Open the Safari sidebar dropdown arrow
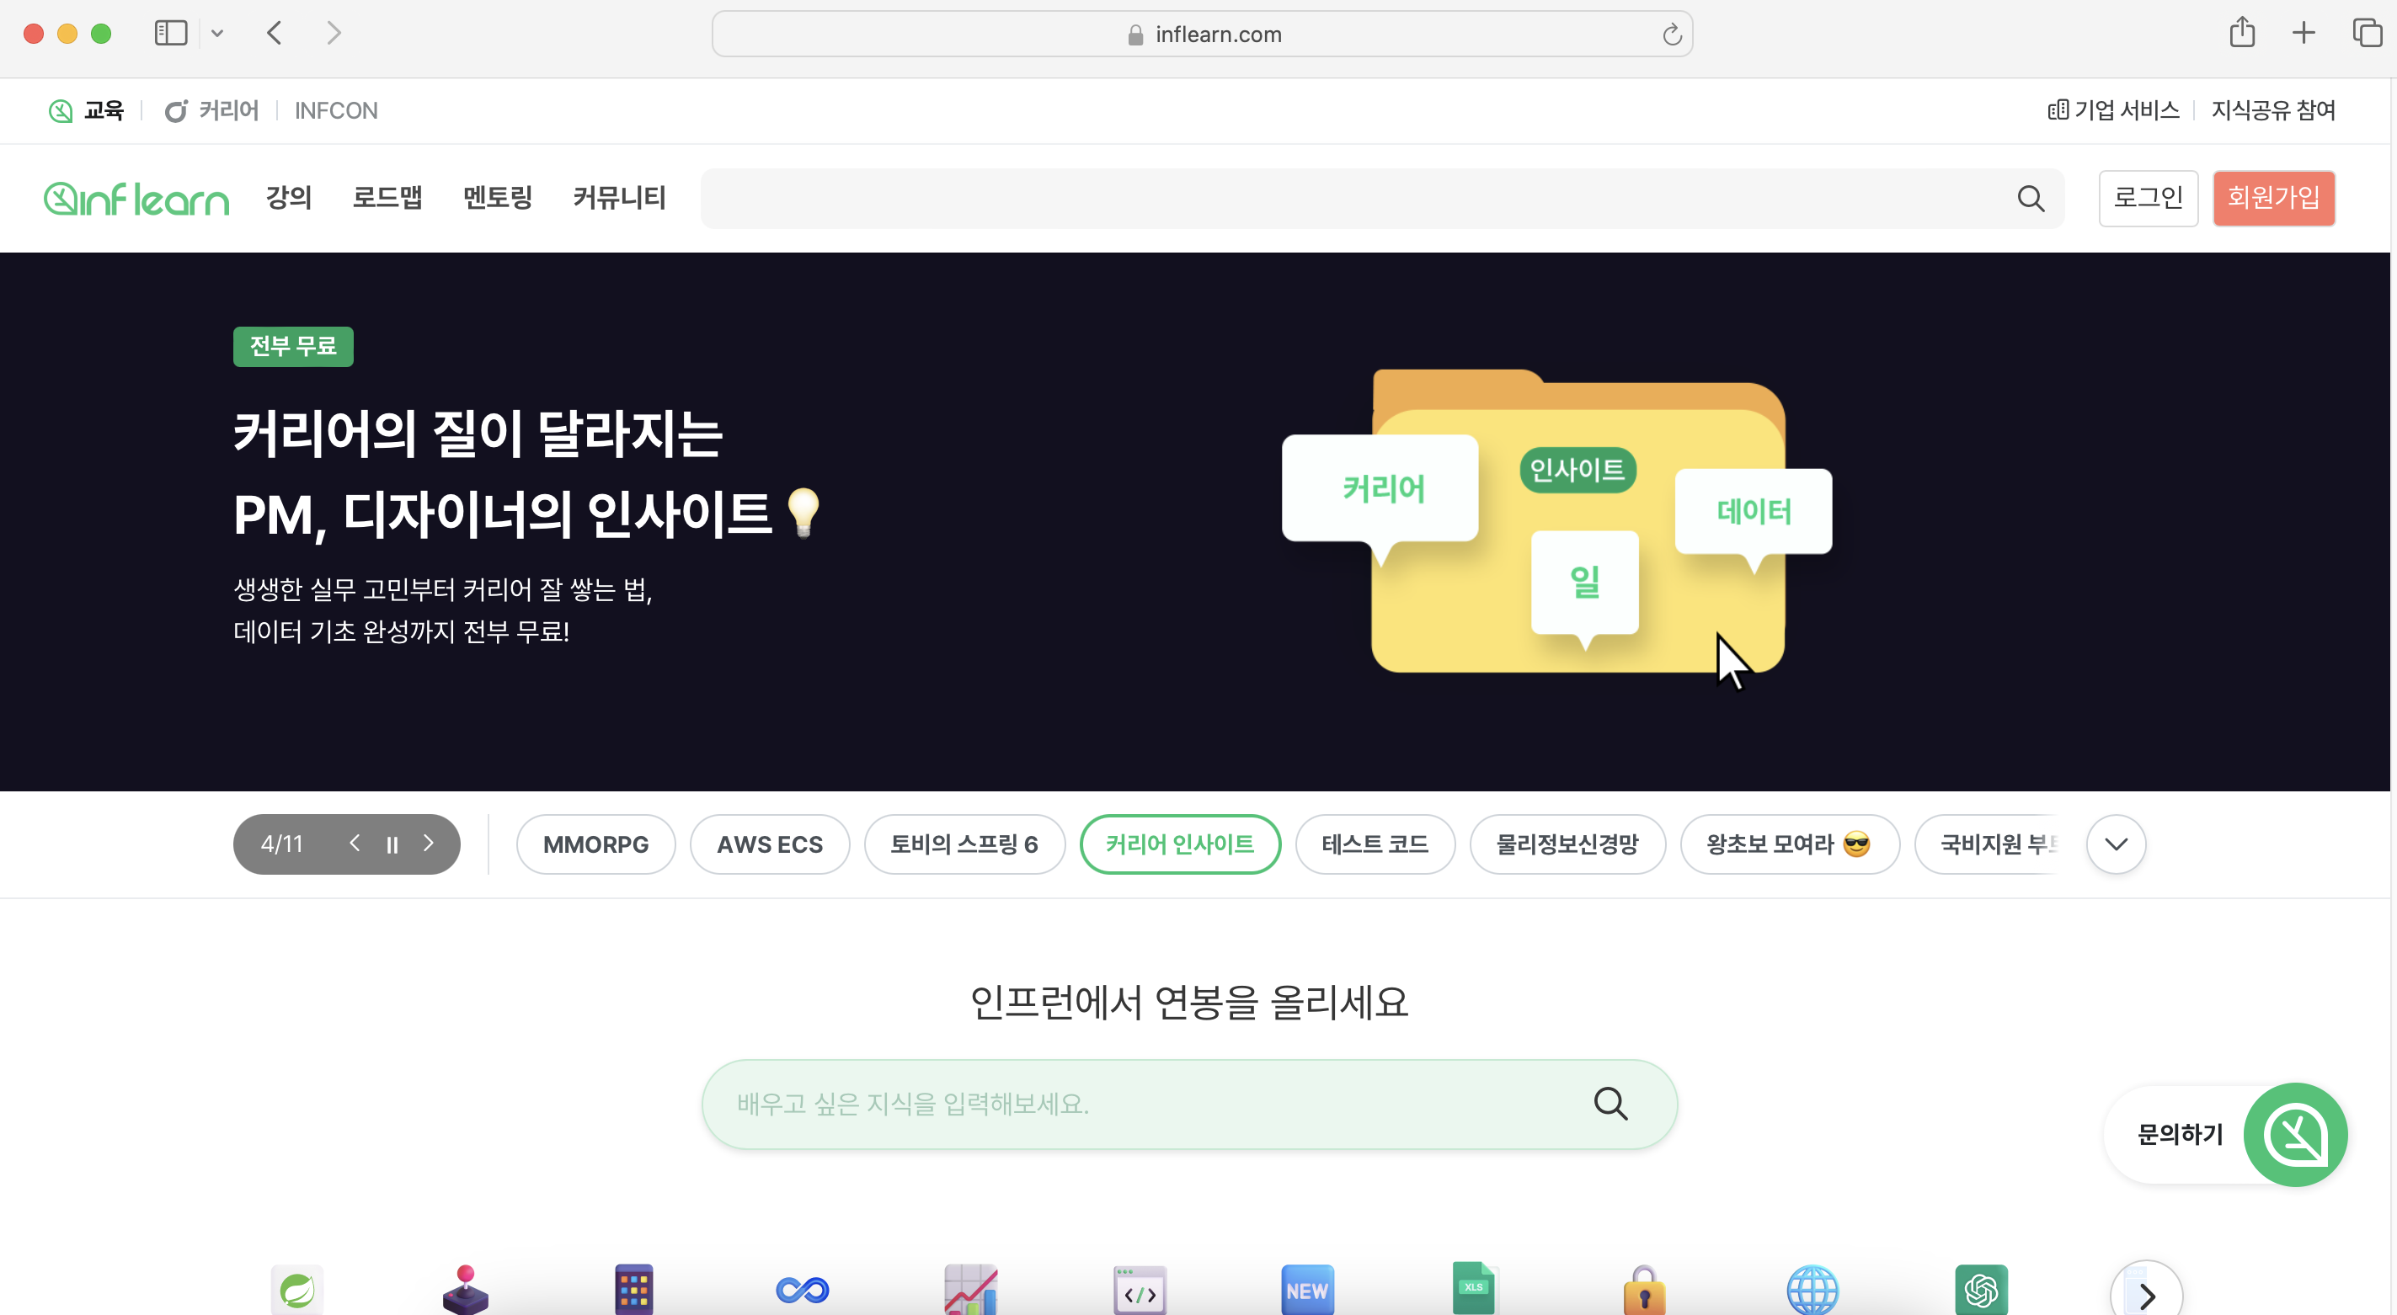The height and width of the screenshot is (1315, 2397). (216, 34)
